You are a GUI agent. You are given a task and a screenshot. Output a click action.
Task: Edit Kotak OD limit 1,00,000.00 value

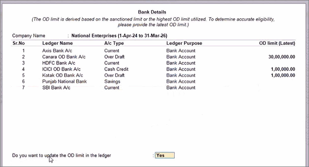283,75
